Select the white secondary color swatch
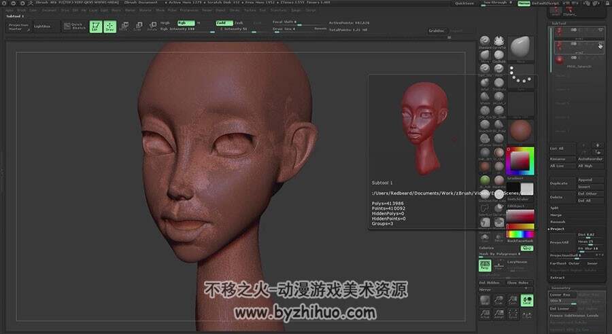Image resolution: width=612 pixels, height=334 pixels. click(527, 189)
